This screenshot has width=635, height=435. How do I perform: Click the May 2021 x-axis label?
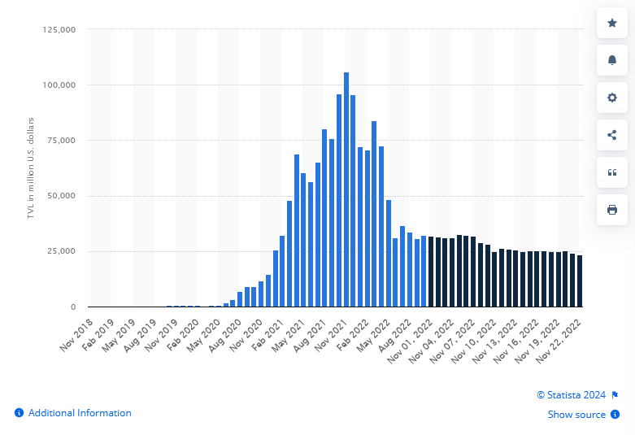click(x=288, y=336)
